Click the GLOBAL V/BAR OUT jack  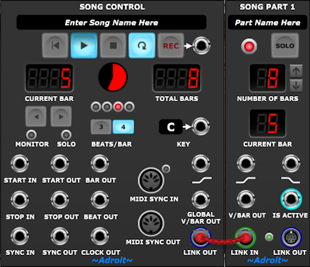click(201, 200)
